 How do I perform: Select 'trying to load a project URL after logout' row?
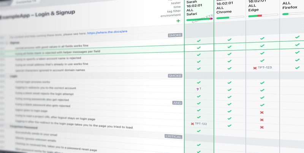[x=55, y=117]
